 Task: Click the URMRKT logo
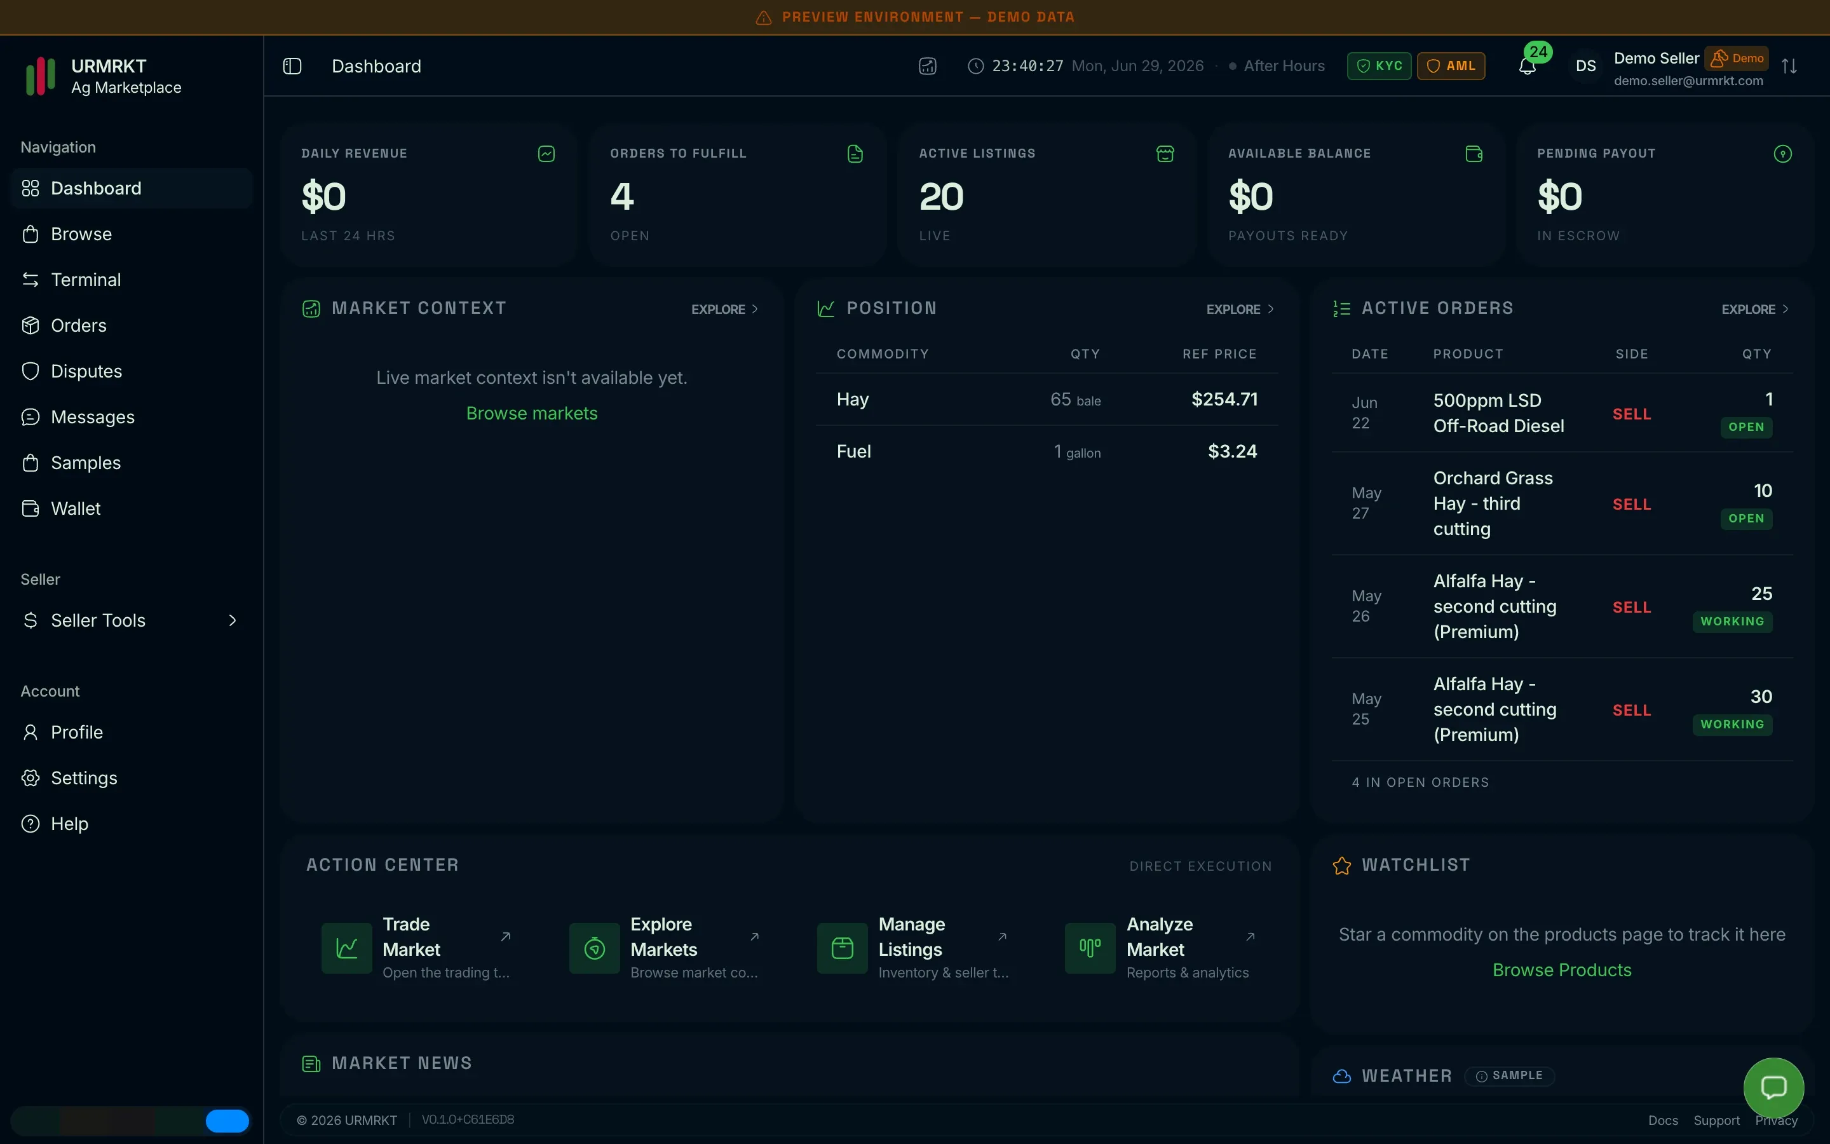coord(41,76)
